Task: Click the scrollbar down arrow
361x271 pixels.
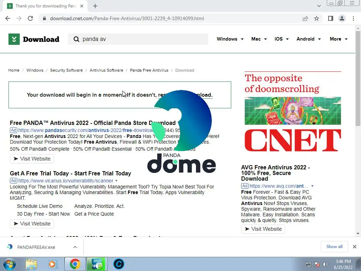Action: coord(358,234)
